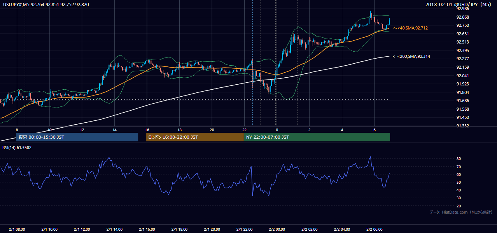Click RSI scale value 50

(458, 183)
